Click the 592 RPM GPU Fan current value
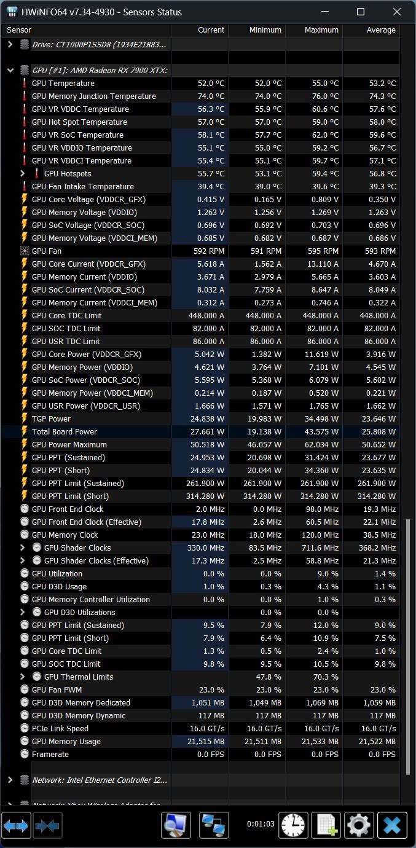416x848 pixels. tap(208, 251)
